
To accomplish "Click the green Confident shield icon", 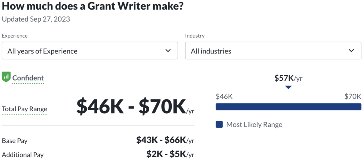I will (6, 77).
